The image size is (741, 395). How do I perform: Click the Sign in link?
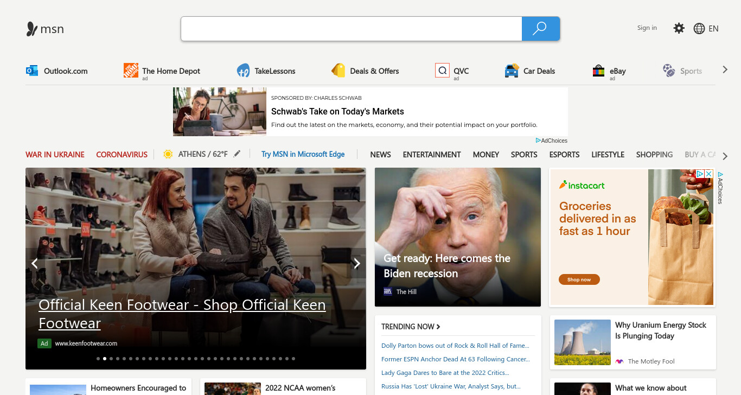pyautogui.click(x=647, y=28)
